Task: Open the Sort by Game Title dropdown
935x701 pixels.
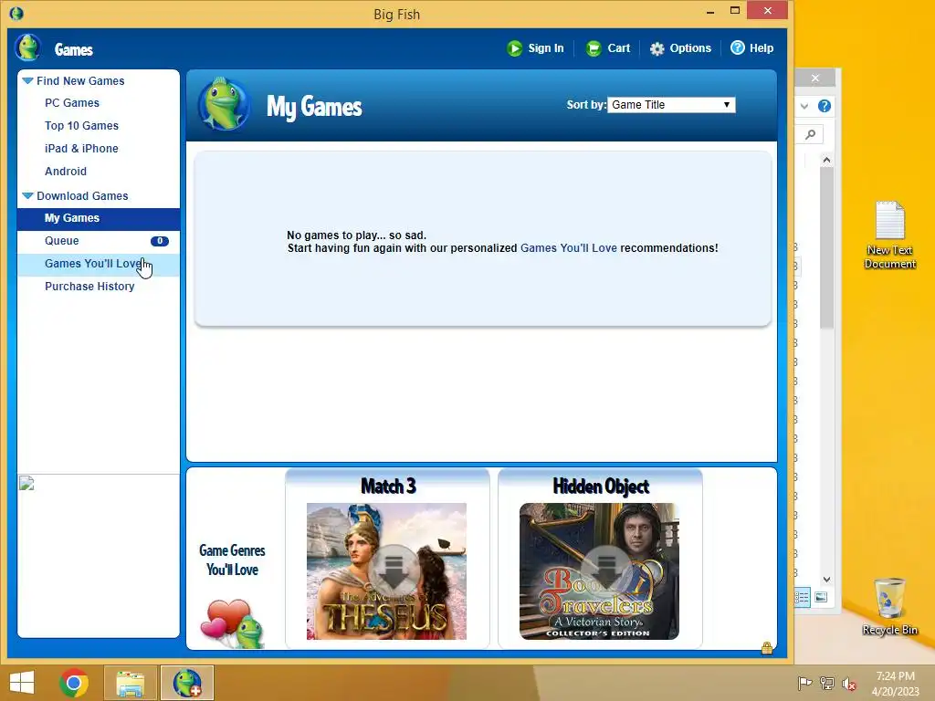Action: tap(671, 105)
